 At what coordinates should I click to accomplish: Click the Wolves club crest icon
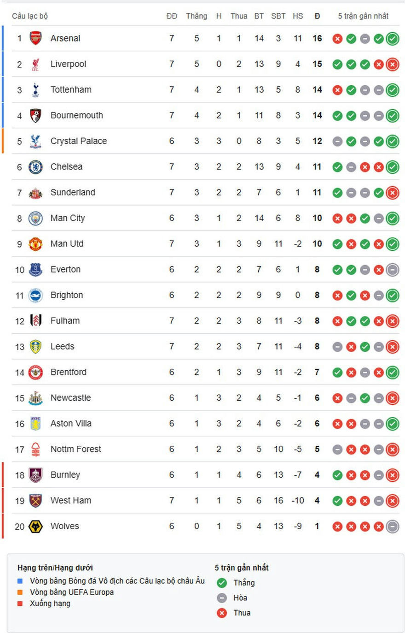35,526
